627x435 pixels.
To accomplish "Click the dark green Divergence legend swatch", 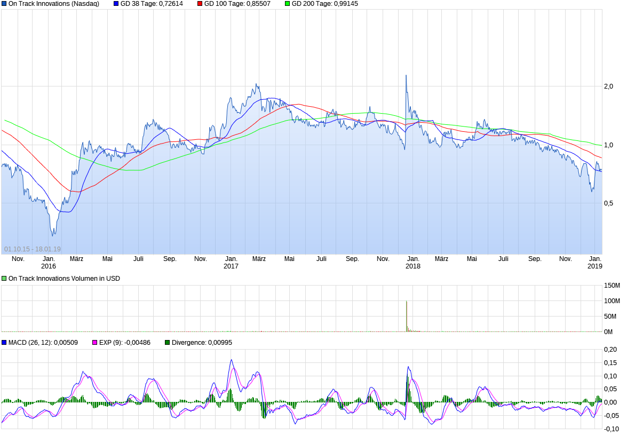I will (168, 343).
